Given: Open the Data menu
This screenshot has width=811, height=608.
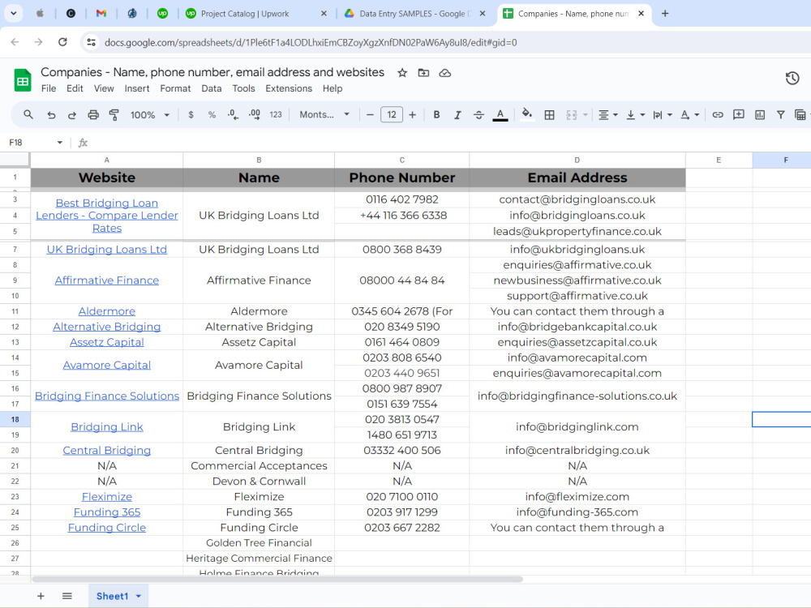Looking at the screenshot, I should point(211,88).
